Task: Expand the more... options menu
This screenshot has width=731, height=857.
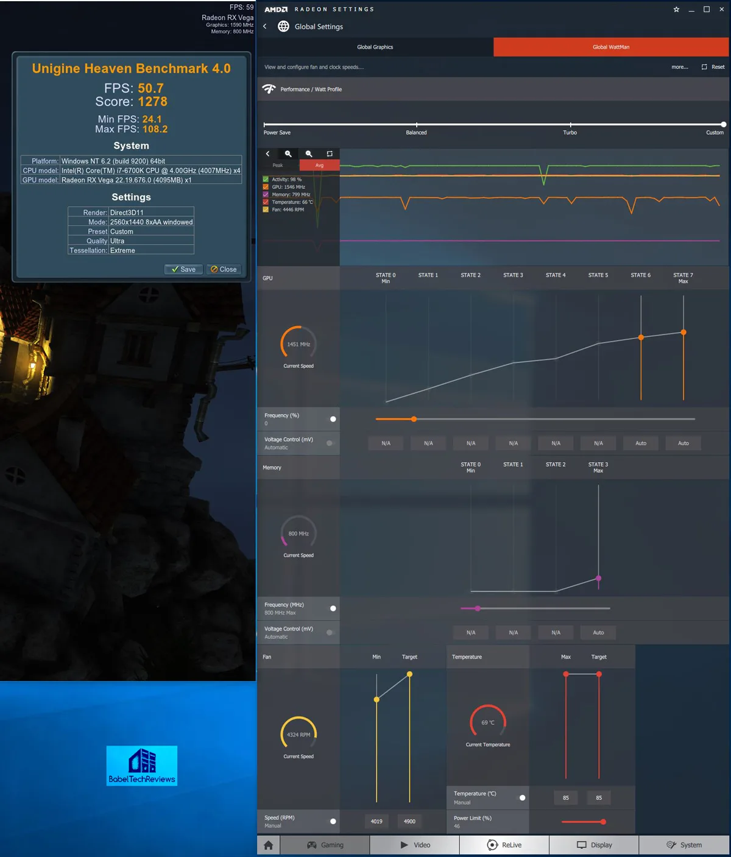Action: [679, 67]
